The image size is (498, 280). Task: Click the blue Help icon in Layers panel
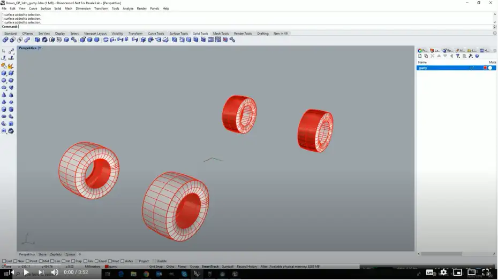tap(477, 56)
